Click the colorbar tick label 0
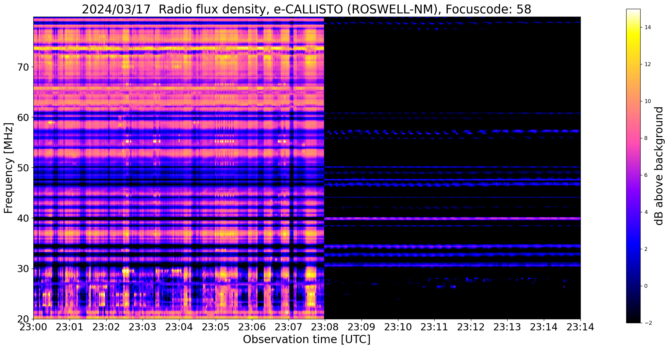This screenshot has width=669, height=349. (645, 286)
